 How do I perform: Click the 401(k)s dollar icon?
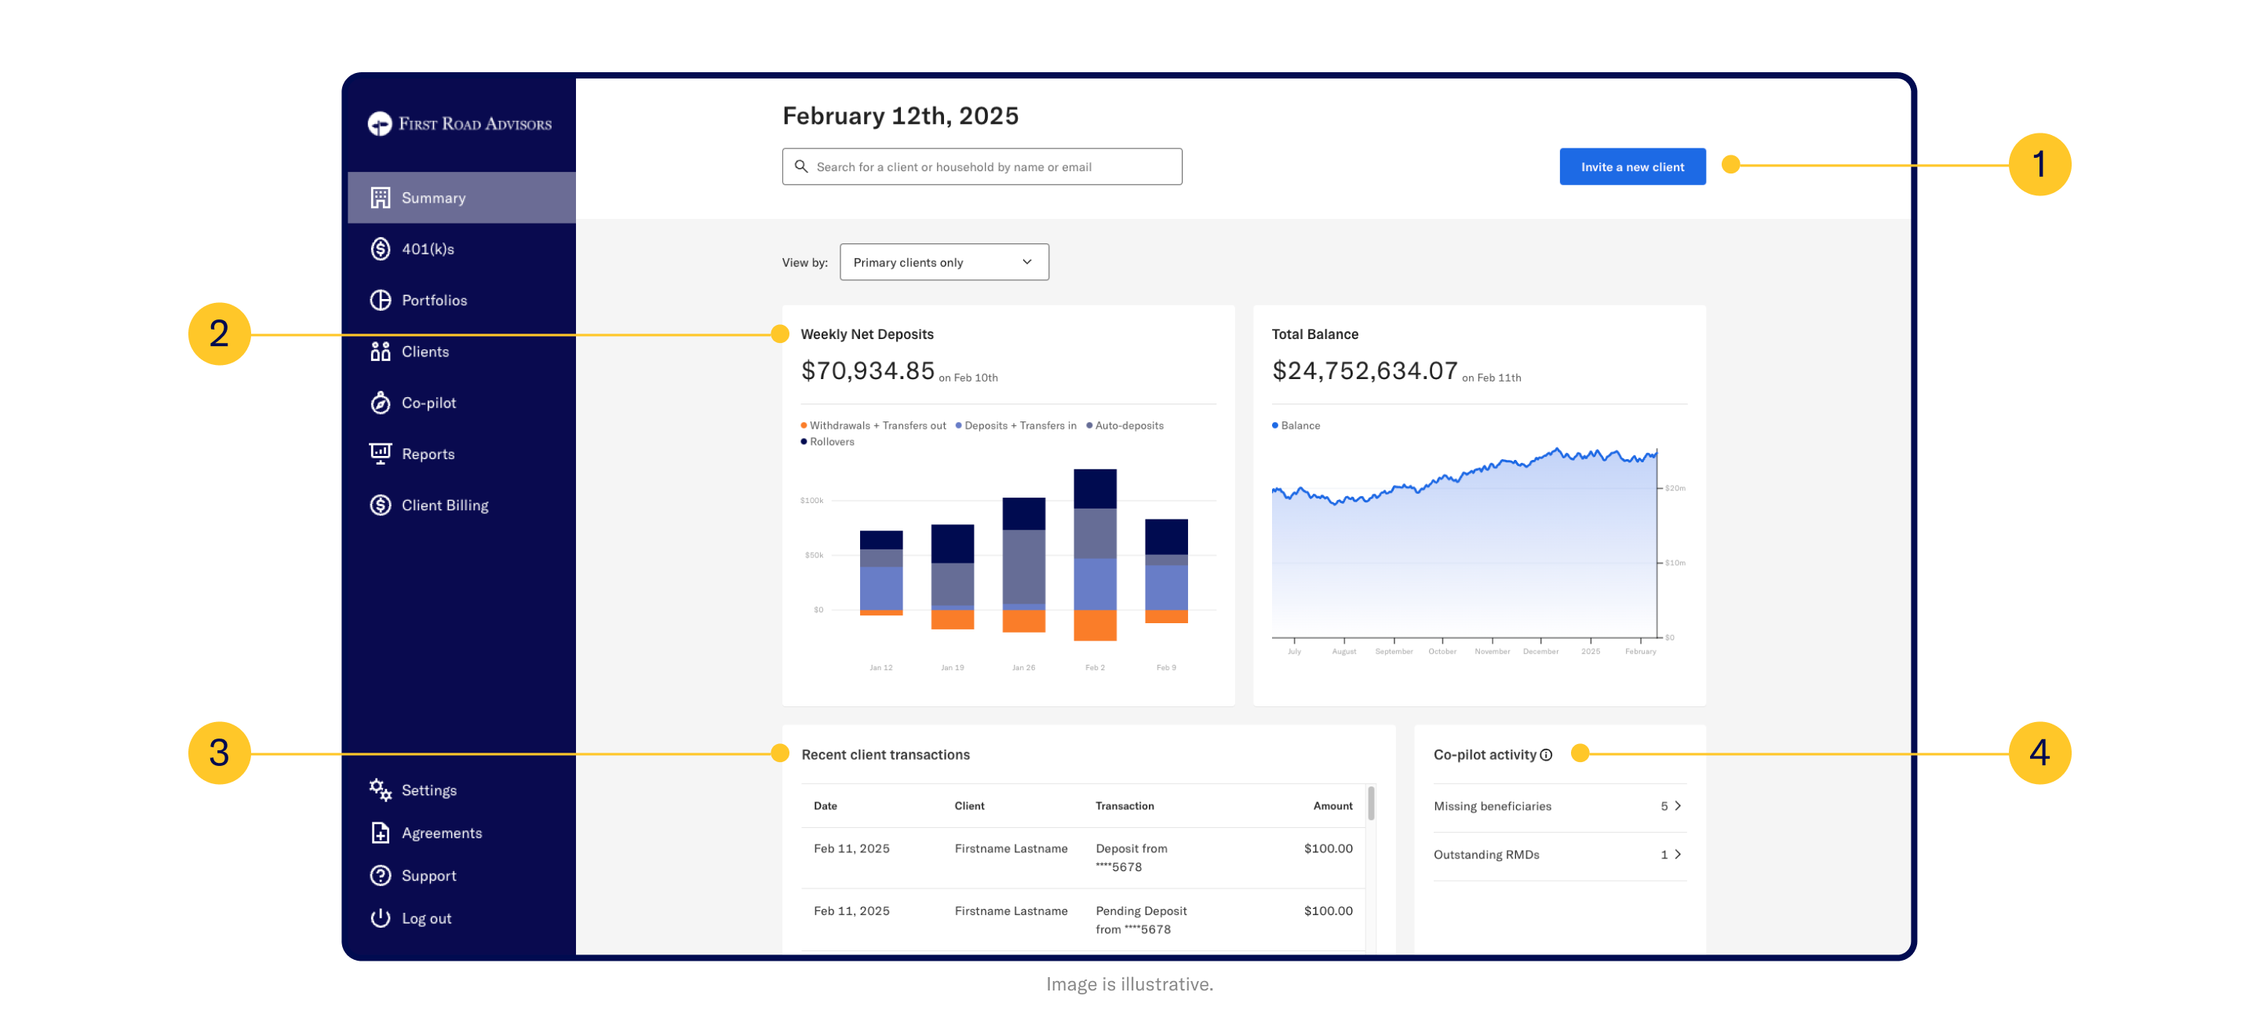pyautogui.click(x=380, y=249)
